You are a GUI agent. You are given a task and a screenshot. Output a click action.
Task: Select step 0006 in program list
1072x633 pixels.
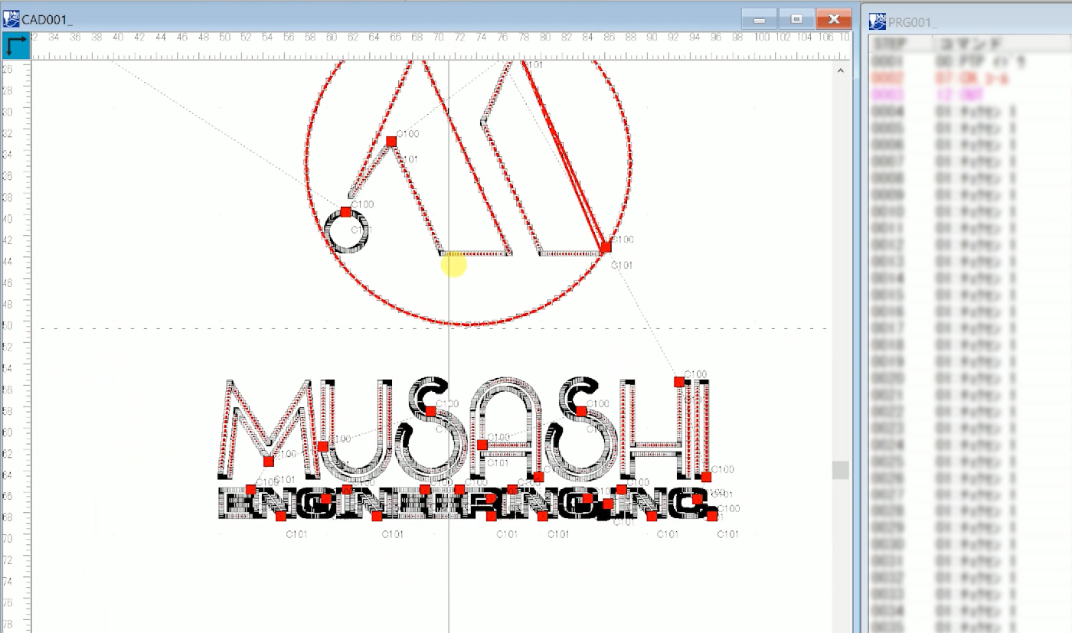[970, 145]
